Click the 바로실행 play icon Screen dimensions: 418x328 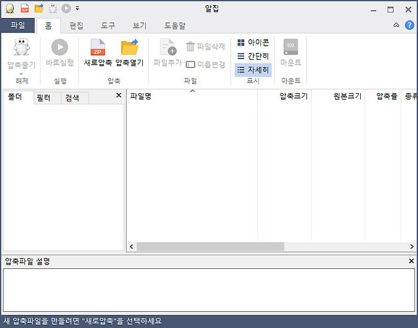click(60, 47)
